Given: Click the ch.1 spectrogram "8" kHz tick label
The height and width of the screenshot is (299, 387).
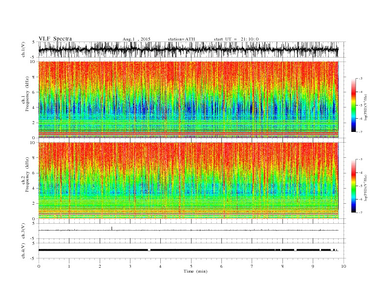Looking at the screenshot, I should tap(34, 77).
